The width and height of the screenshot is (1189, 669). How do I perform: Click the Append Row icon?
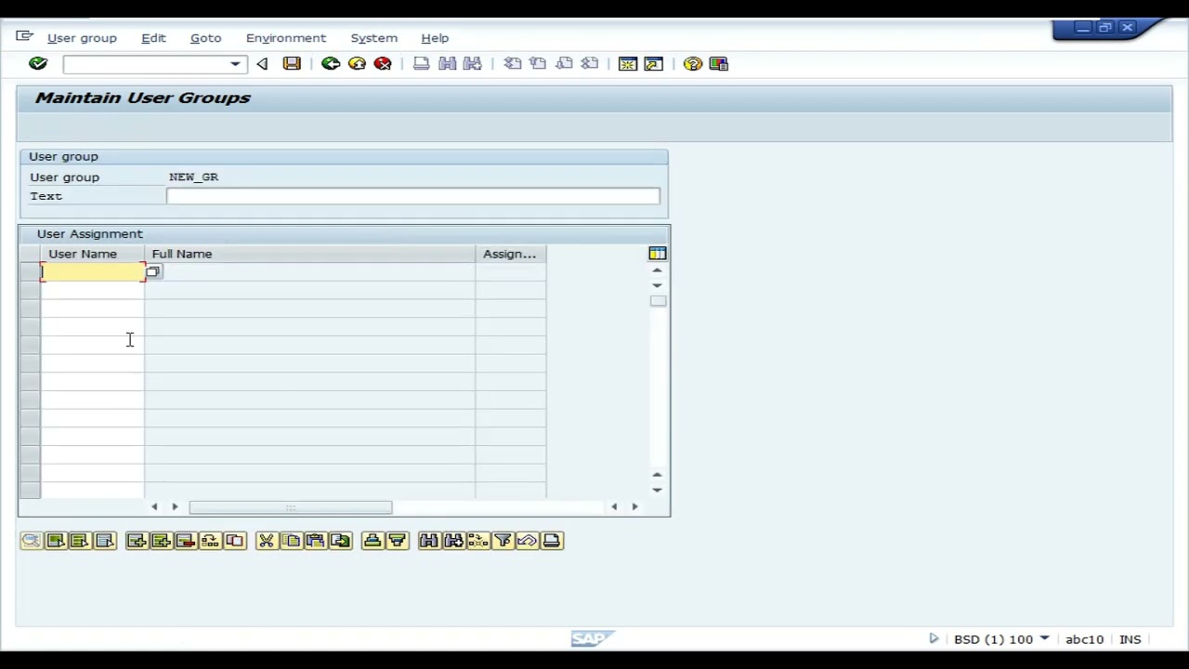tap(137, 541)
